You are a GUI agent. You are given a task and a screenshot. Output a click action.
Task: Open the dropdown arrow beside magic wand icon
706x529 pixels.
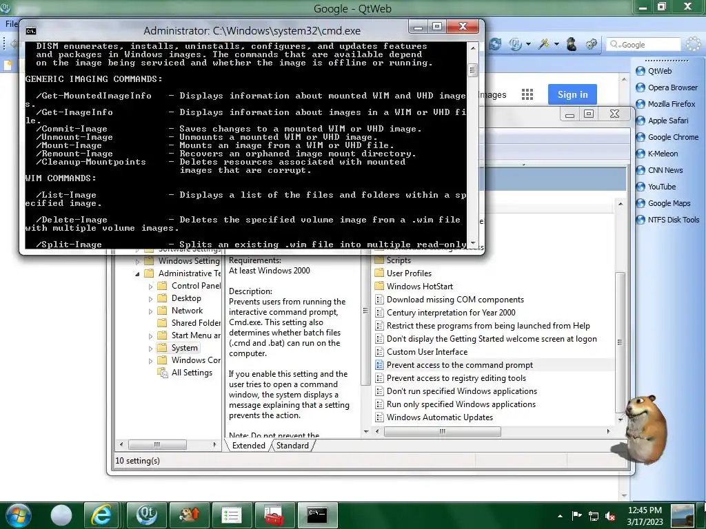coord(556,44)
